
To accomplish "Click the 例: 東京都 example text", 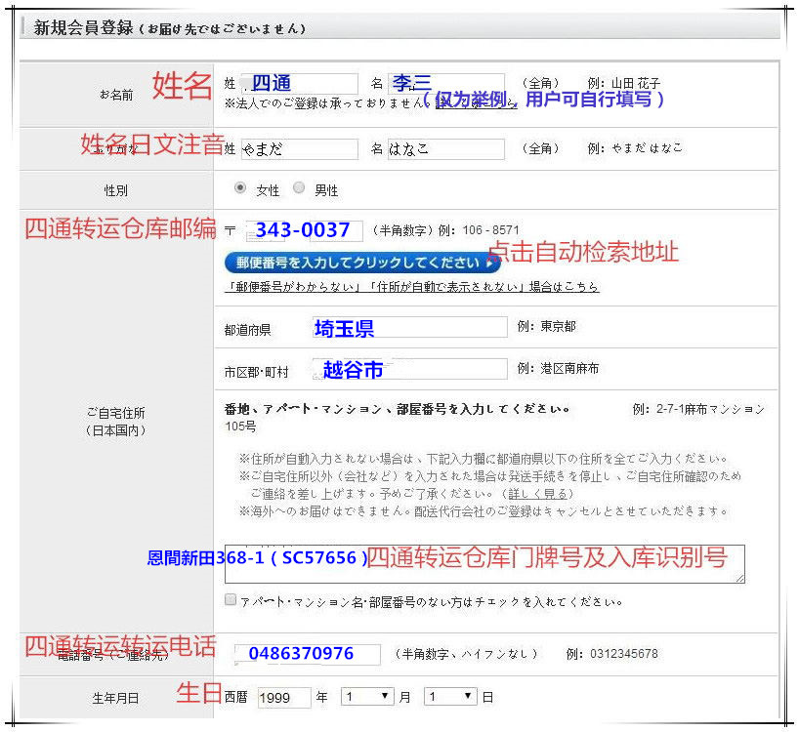I will click(547, 326).
